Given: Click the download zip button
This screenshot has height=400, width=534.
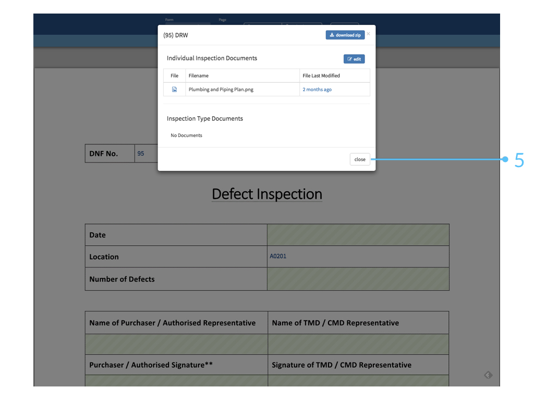Looking at the screenshot, I should coord(345,35).
